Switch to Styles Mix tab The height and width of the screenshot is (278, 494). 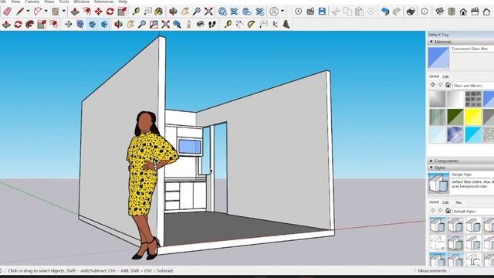(458, 202)
